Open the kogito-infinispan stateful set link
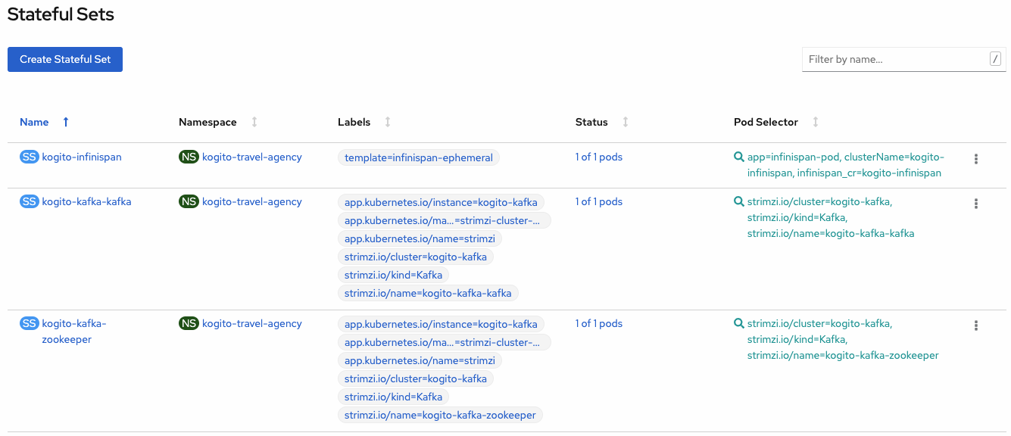Viewport: 1011px width, 436px height. coord(82,157)
